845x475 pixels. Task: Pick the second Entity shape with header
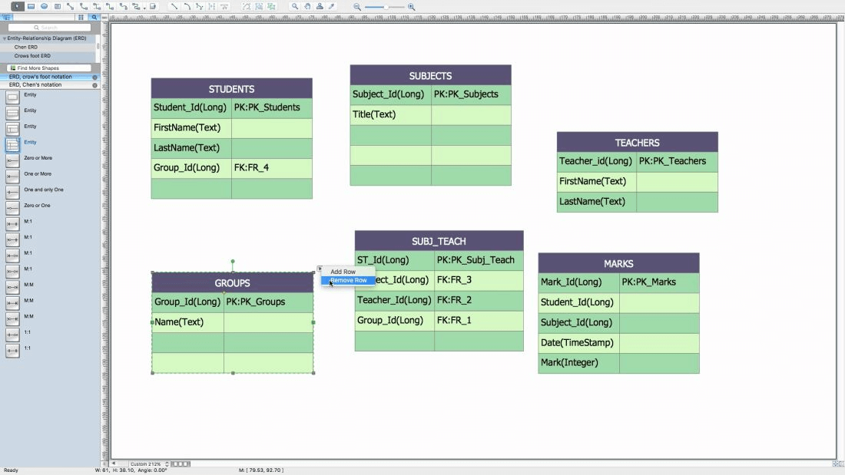pos(12,113)
